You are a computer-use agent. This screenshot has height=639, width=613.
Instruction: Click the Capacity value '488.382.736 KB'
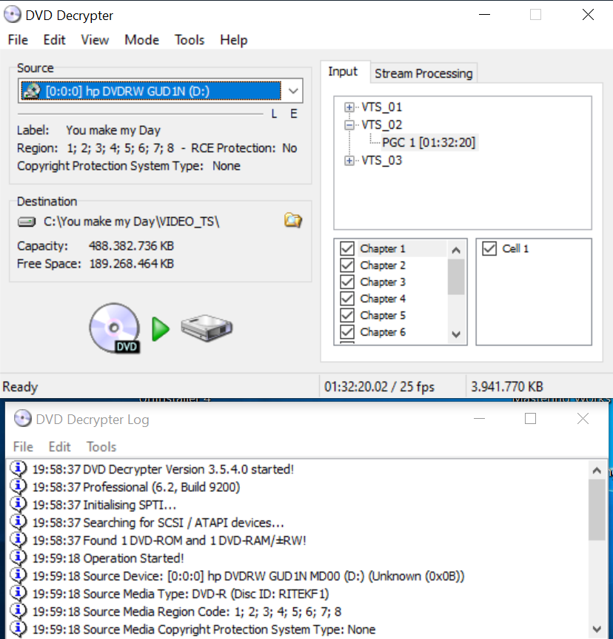[131, 246]
